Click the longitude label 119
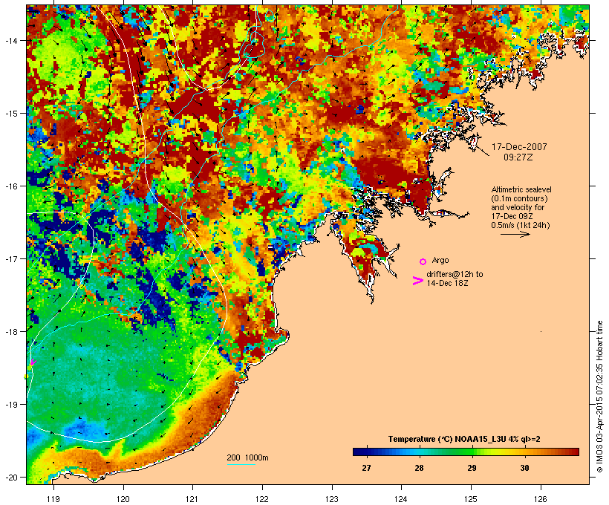 (53, 499)
